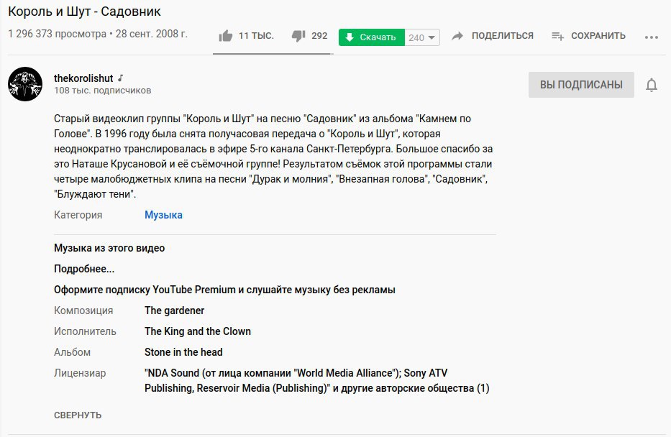The width and height of the screenshot is (671, 437).
Task: Click the video title Король и Шут - Садовник
Action: point(84,11)
